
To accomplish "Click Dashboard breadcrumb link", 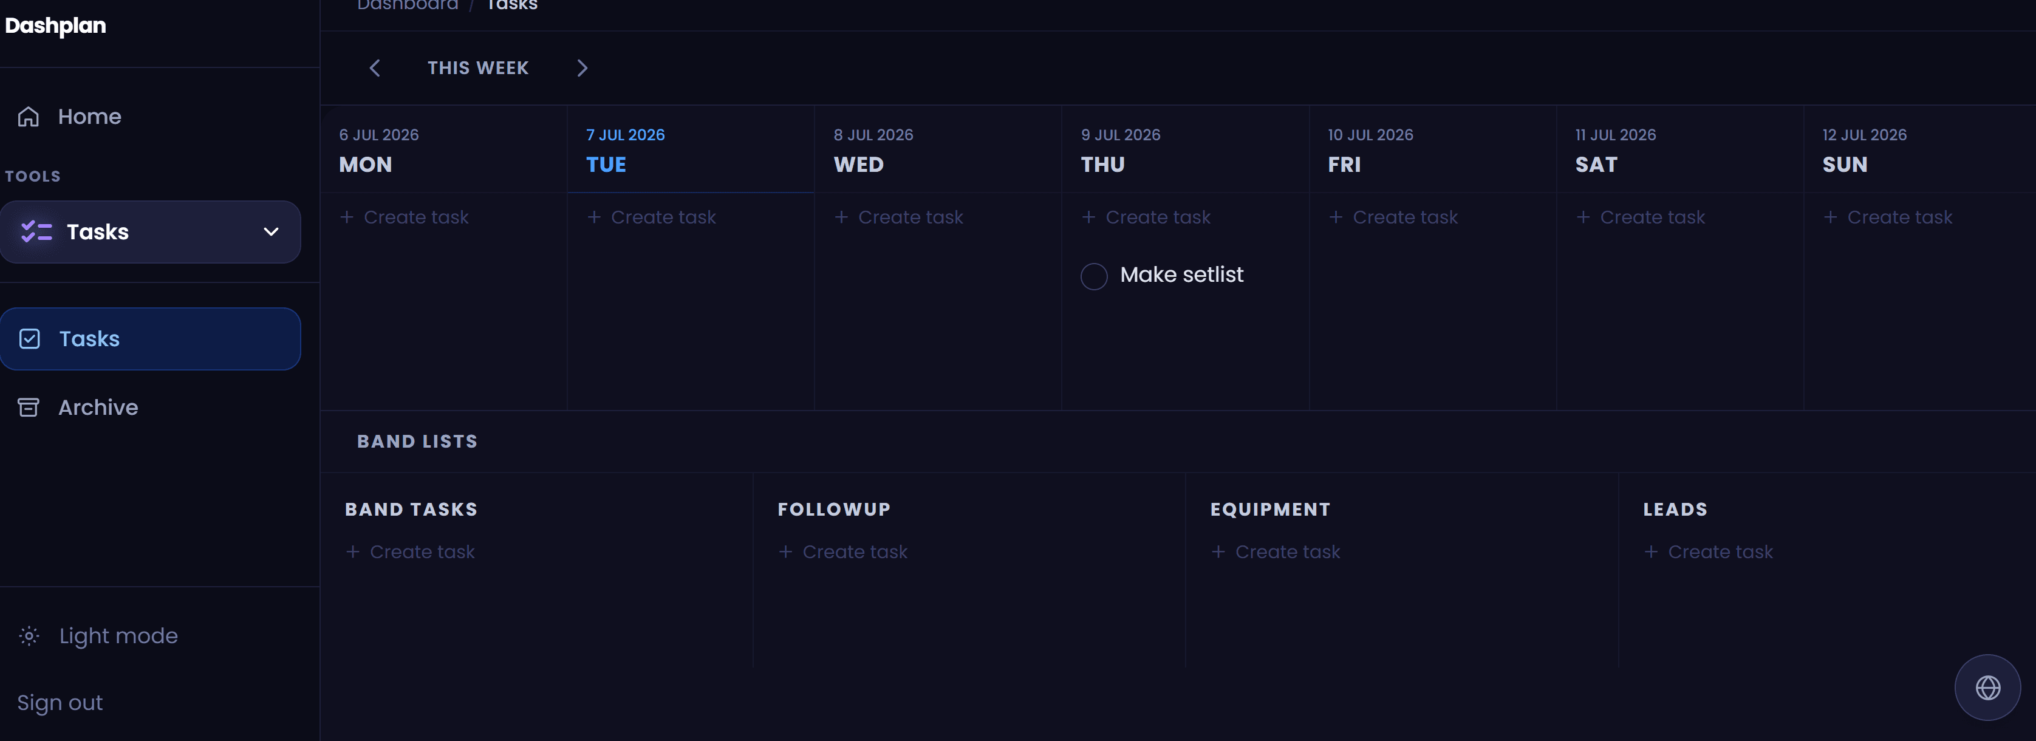I will (x=407, y=5).
